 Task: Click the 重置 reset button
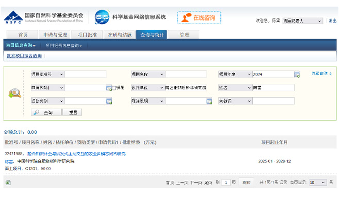(x=73, y=112)
